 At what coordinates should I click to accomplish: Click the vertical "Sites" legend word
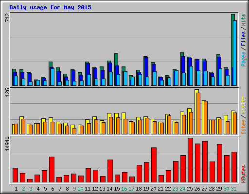coord(244,127)
